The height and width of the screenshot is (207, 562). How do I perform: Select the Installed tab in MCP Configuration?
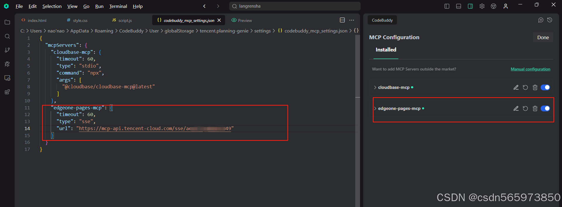click(x=386, y=50)
